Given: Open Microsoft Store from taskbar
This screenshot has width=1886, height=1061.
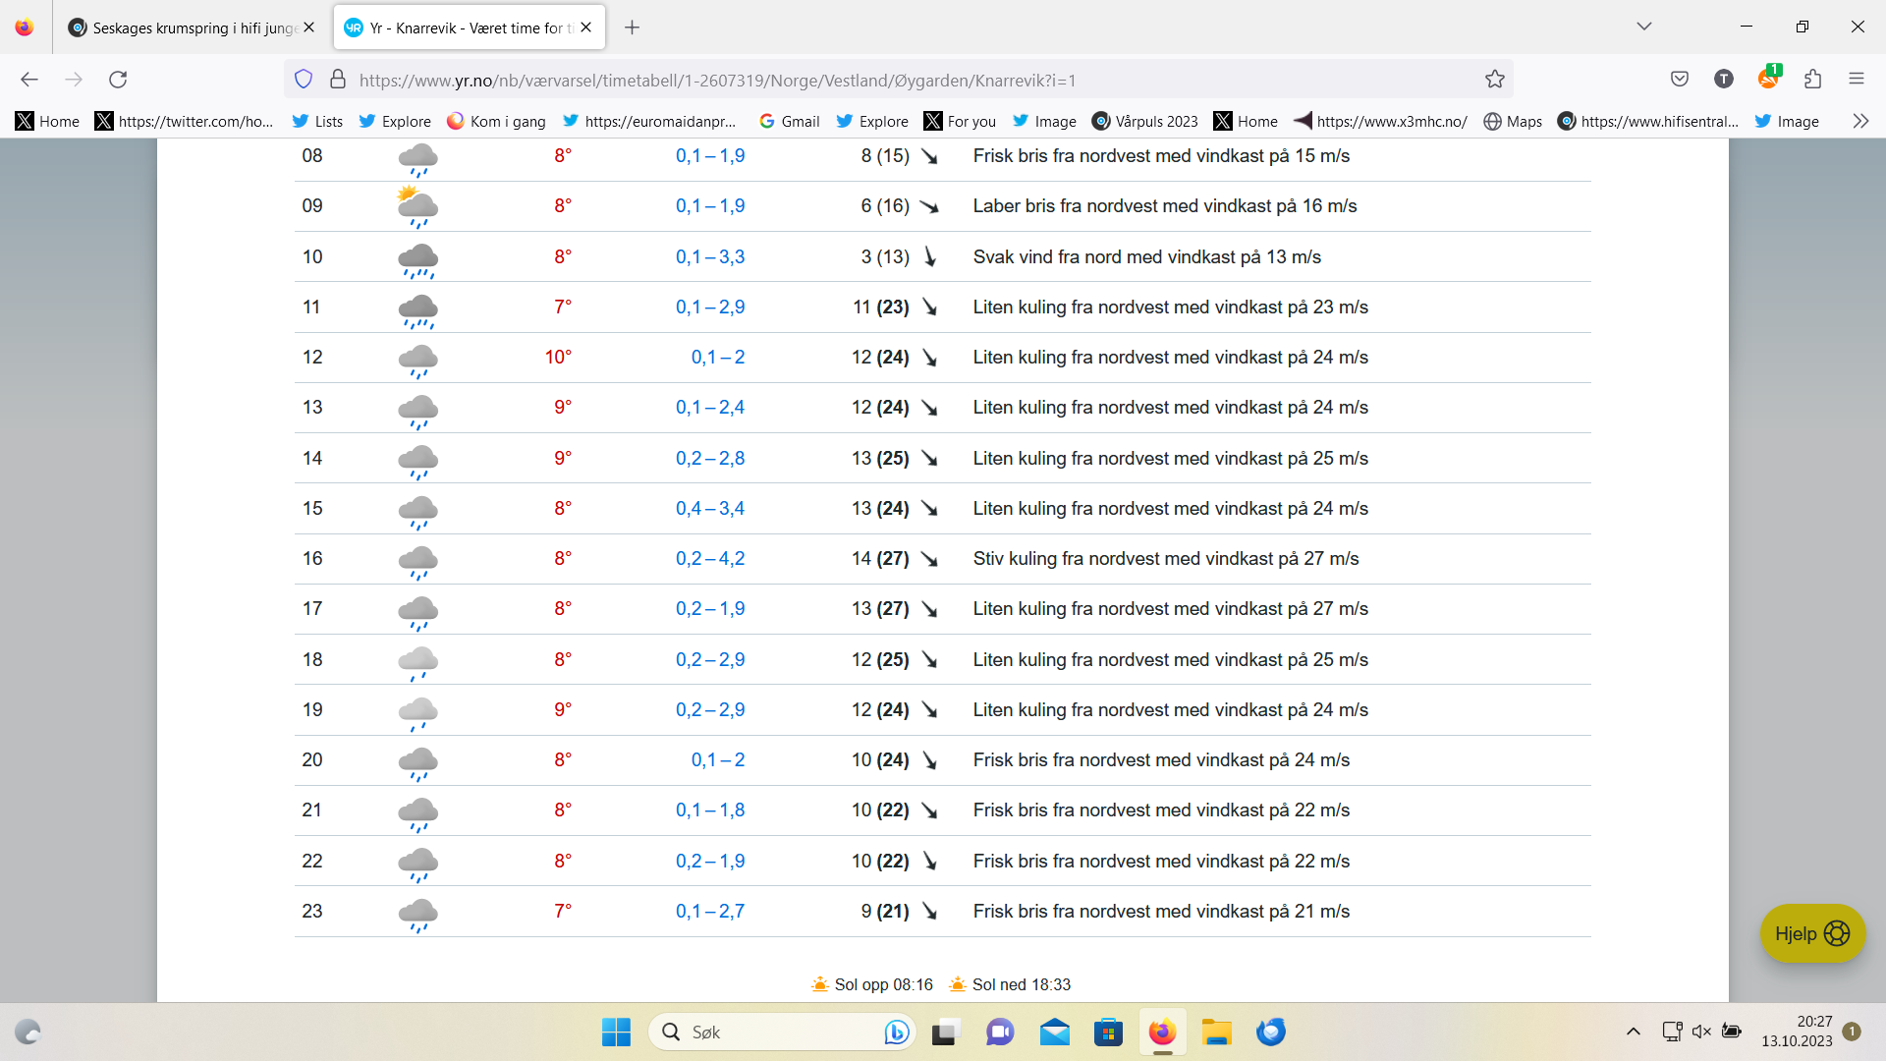Looking at the screenshot, I should click(x=1108, y=1032).
